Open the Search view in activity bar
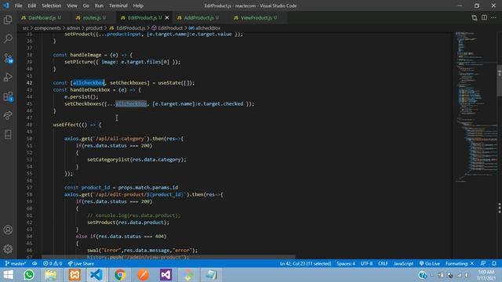 8,38
